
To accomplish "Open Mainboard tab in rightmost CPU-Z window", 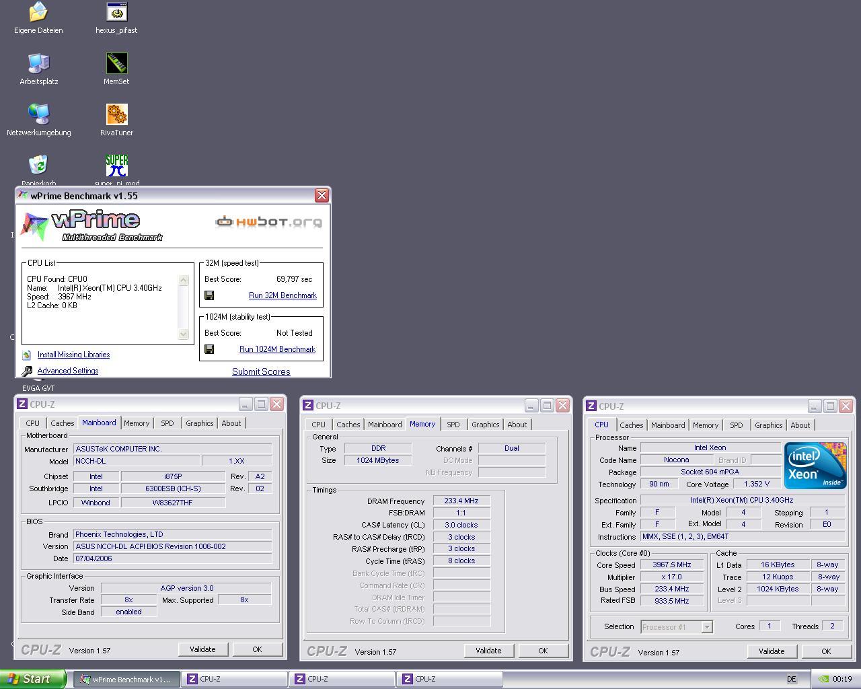I will [x=668, y=425].
